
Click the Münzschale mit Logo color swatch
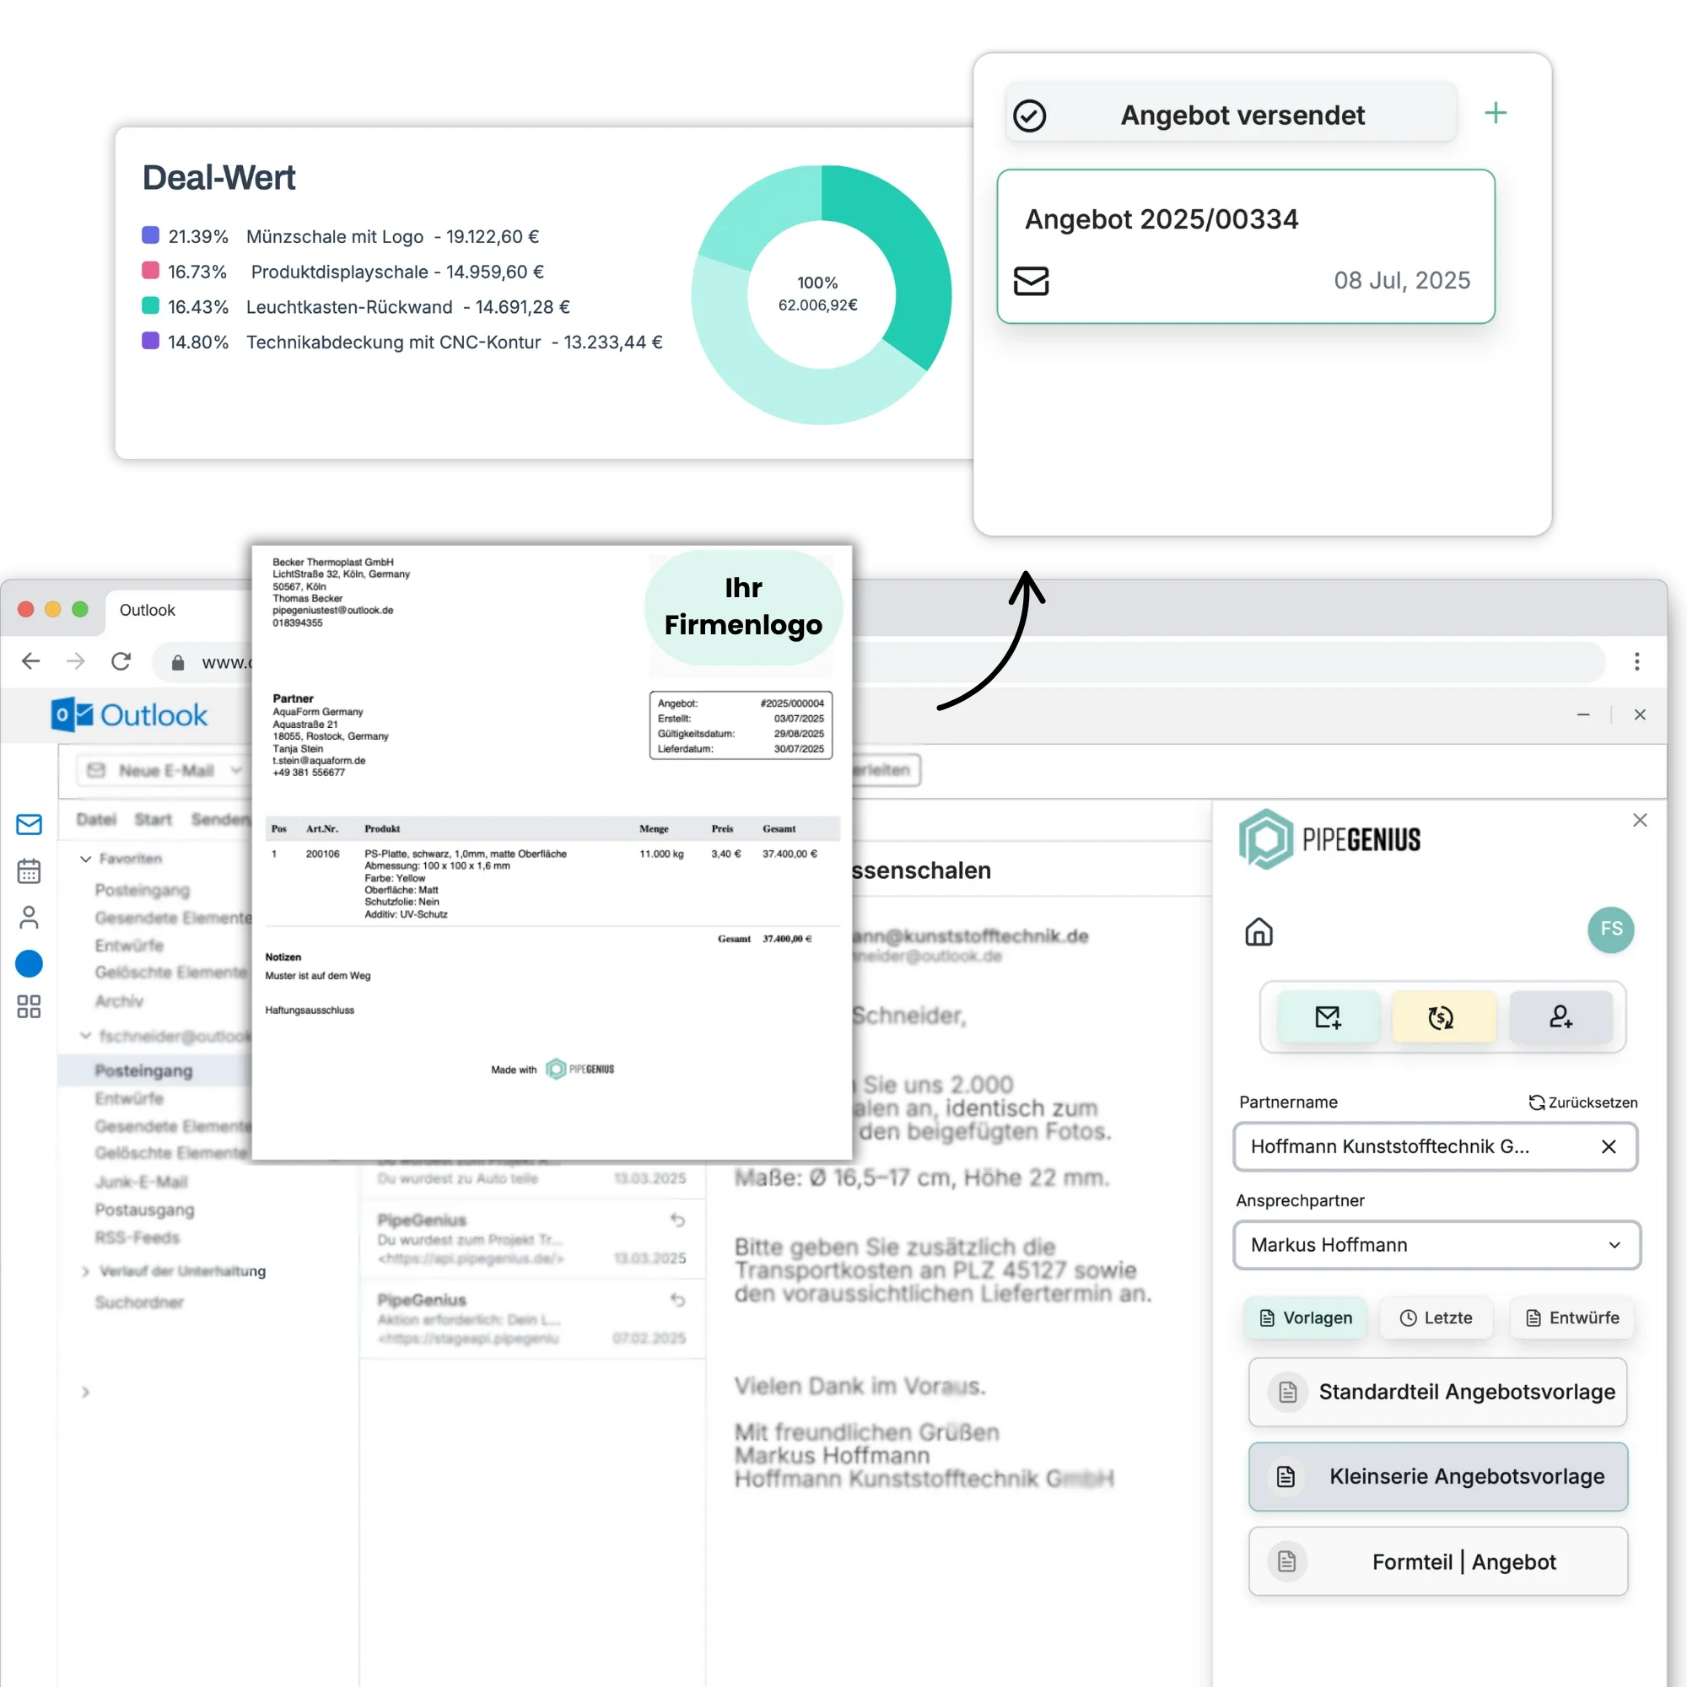150,234
